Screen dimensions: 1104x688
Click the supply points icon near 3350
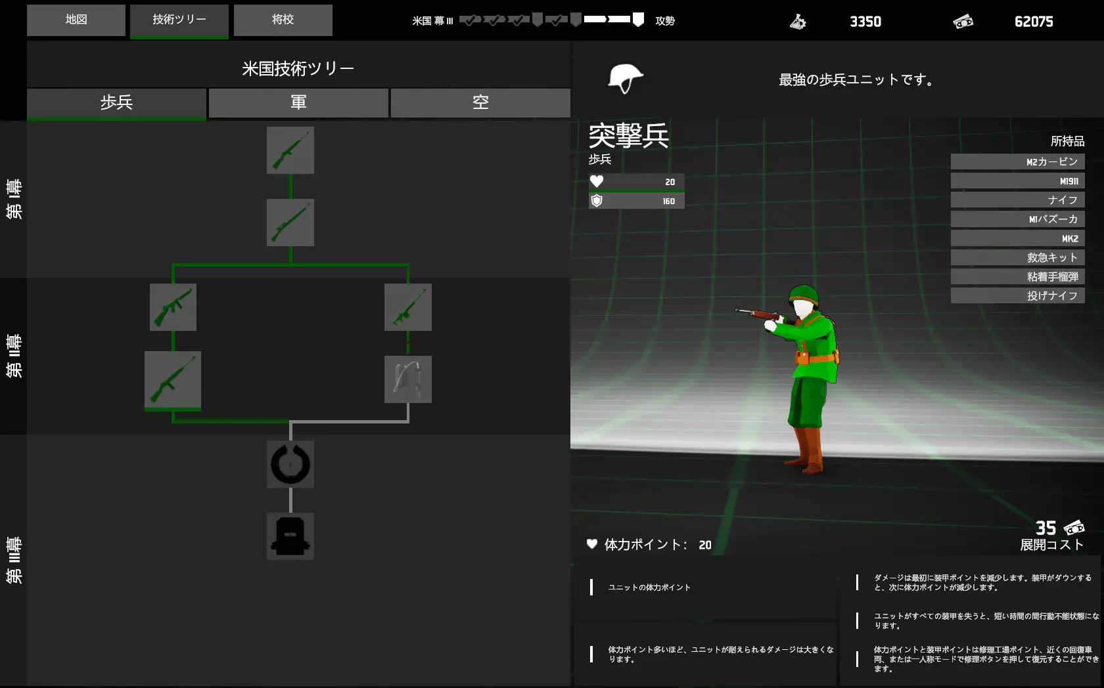click(798, 22)
